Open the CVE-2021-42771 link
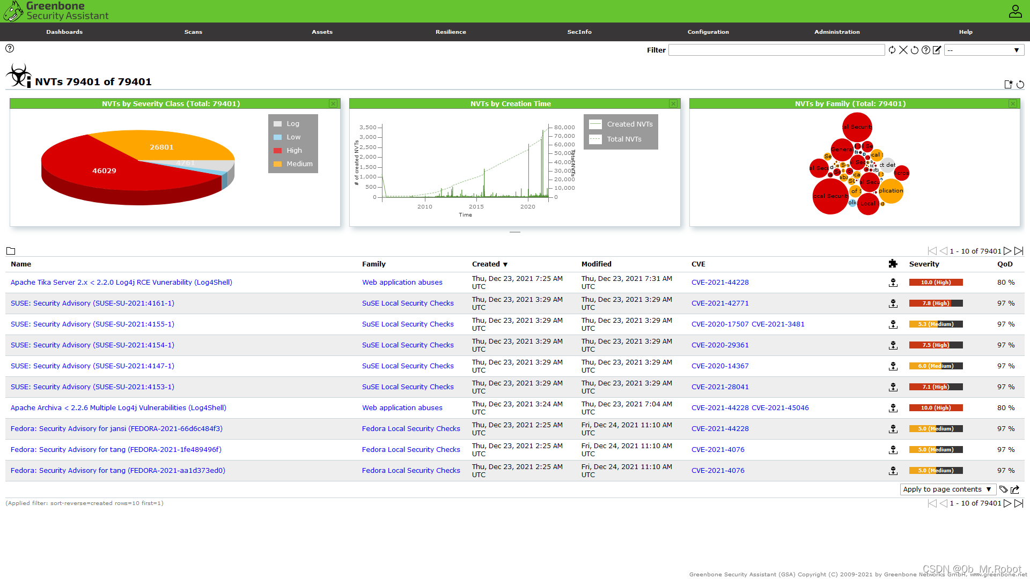 pyautogui.click(x=720, y=303)
